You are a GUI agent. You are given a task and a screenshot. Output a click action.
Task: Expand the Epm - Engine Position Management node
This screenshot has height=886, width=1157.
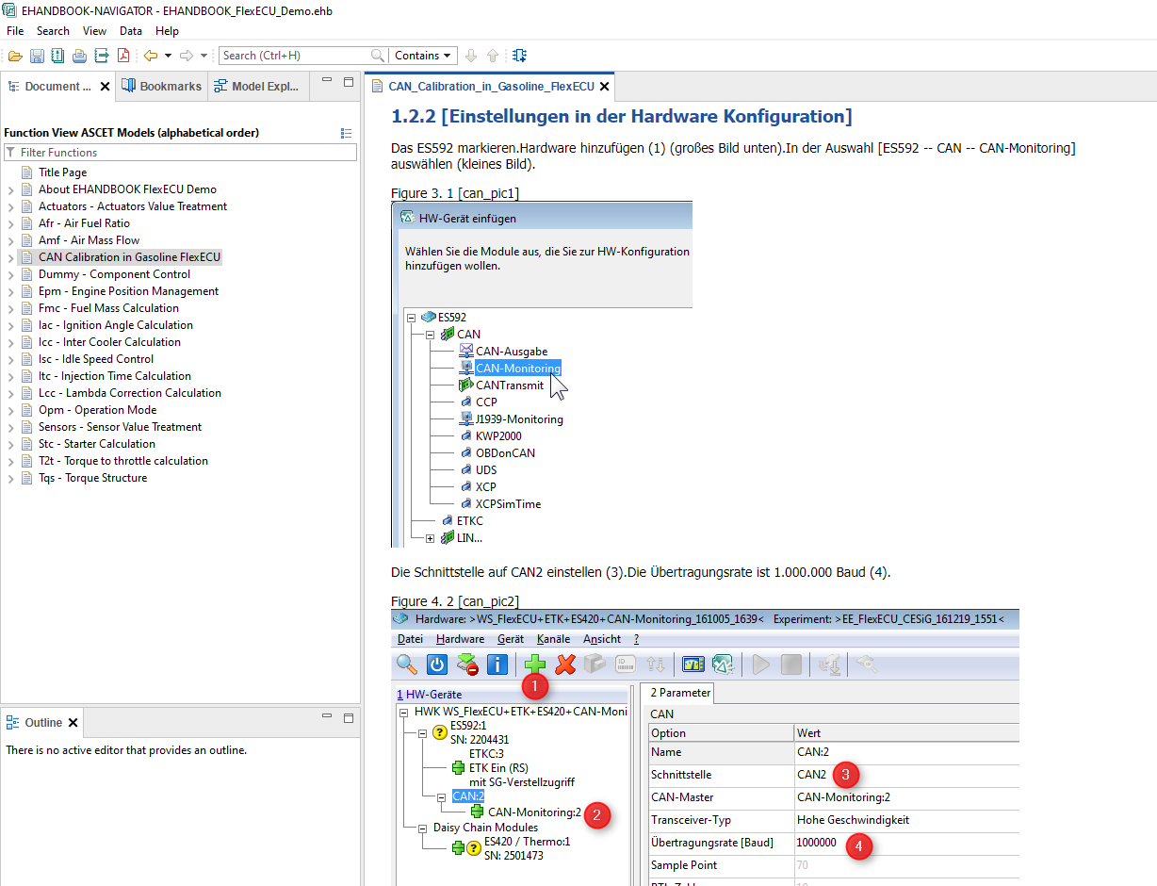10,291
